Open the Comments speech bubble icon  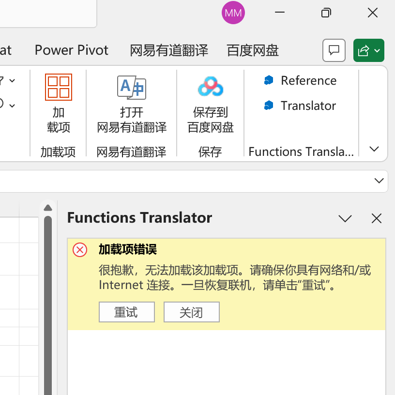[334, 50]
